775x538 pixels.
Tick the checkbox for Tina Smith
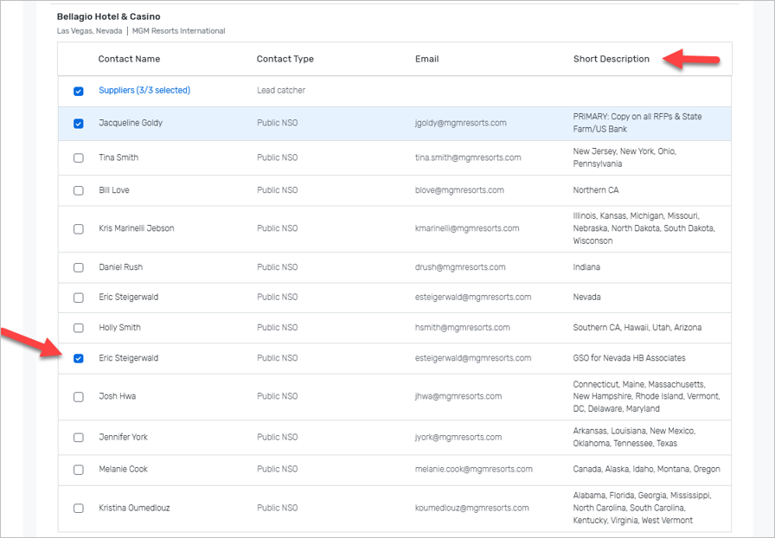79,158
